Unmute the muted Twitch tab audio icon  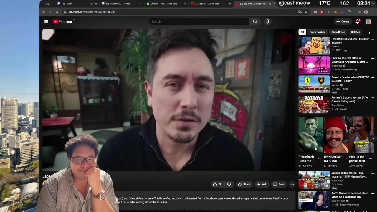tap(91, 4)
